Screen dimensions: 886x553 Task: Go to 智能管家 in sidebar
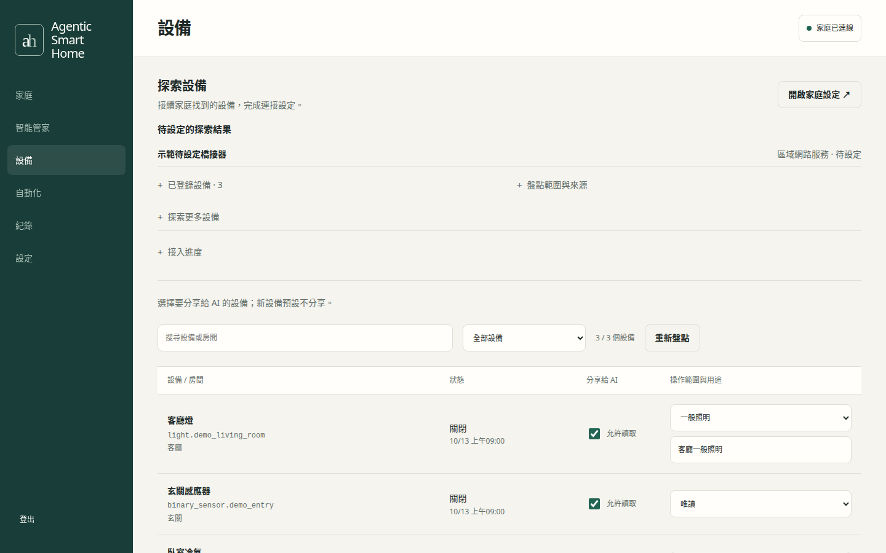pyautogui.click(x=66, y=128)
